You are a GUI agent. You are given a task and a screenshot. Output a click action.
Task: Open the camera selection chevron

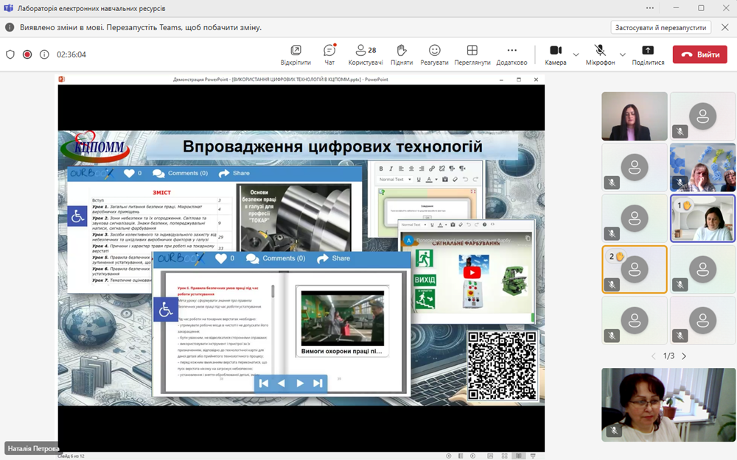(x=574, y=53)
